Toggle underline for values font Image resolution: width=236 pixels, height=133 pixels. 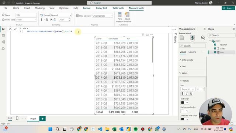click(191, 93)
